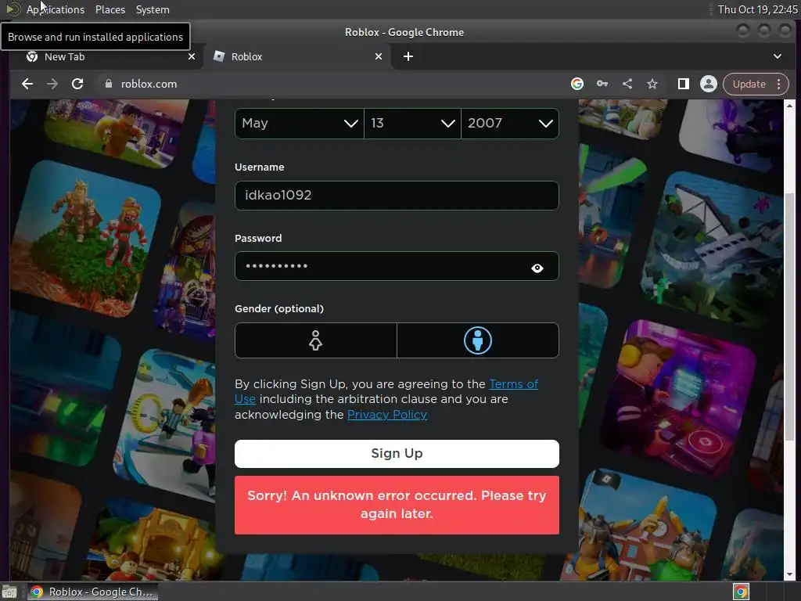Open the Places menu

(110, 9)
